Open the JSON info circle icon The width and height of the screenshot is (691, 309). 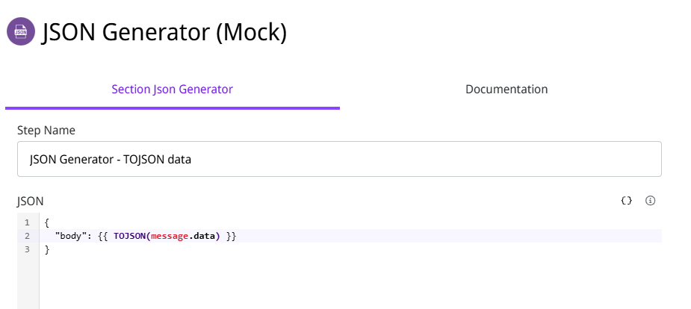650,201
